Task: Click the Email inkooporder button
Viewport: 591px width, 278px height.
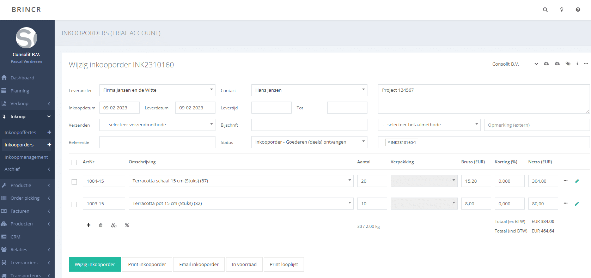Action: pos(199,264)
